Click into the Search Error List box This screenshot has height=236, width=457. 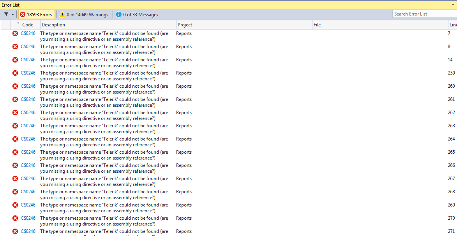(x=425, y=14)
